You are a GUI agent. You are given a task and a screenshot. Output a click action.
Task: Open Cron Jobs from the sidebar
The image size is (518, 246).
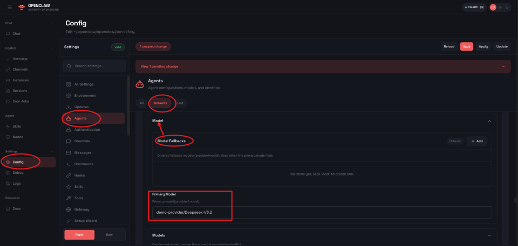click(x=21, y=101)
